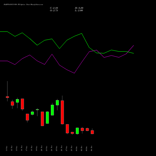Click the green candle for 25 Nov
The width and height of the screenshot is (156, 156).
coord(57,103)
